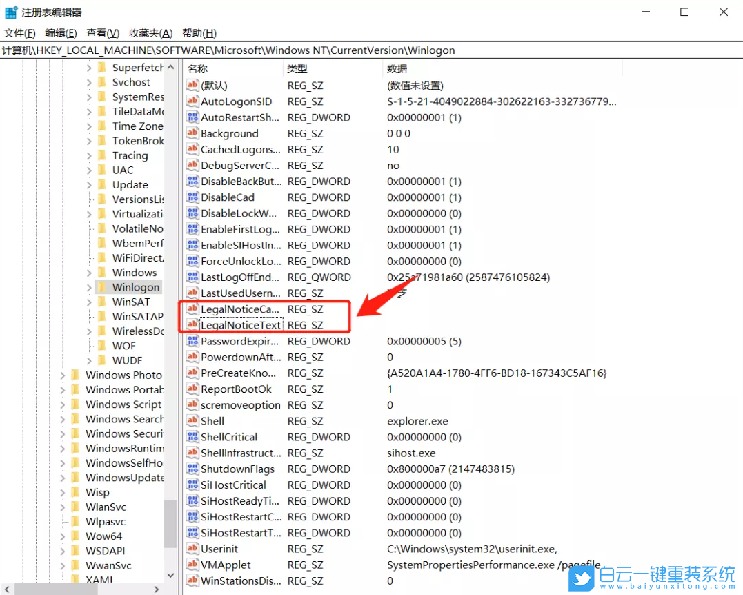Click the AutoRestartShell DWORD icon
The height and width of the screenshot is (595, 743).
coord(192,117)
